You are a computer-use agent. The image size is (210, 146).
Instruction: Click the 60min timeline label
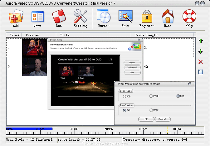pos(109,129)
